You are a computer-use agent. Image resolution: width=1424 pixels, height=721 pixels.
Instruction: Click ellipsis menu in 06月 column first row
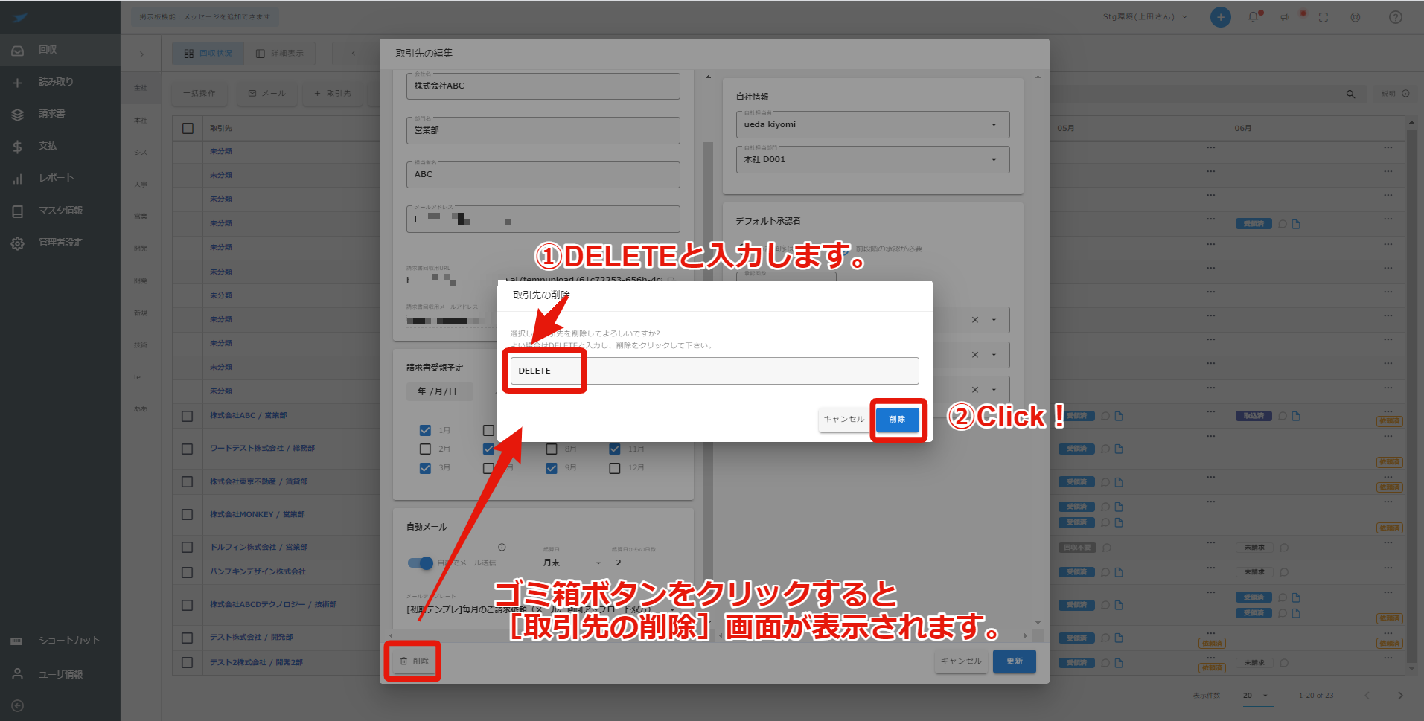click(1388, 147)
